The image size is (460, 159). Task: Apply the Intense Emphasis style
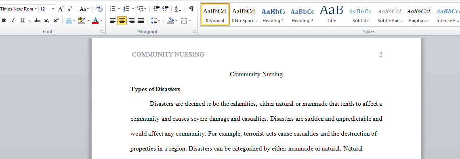(447, 15)
